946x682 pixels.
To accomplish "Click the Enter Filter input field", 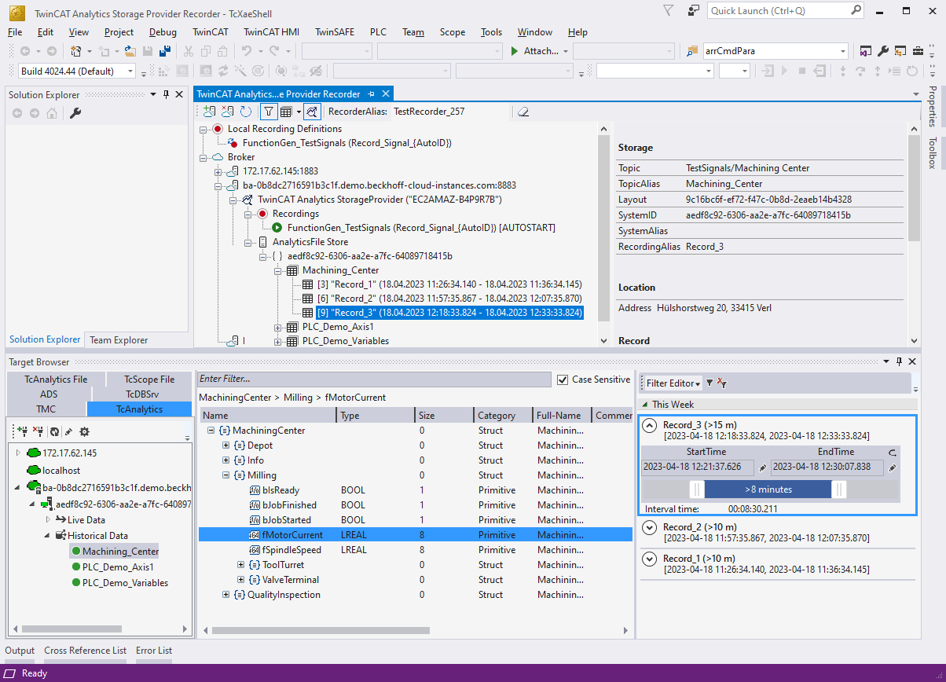I will [x=375, y=379].
